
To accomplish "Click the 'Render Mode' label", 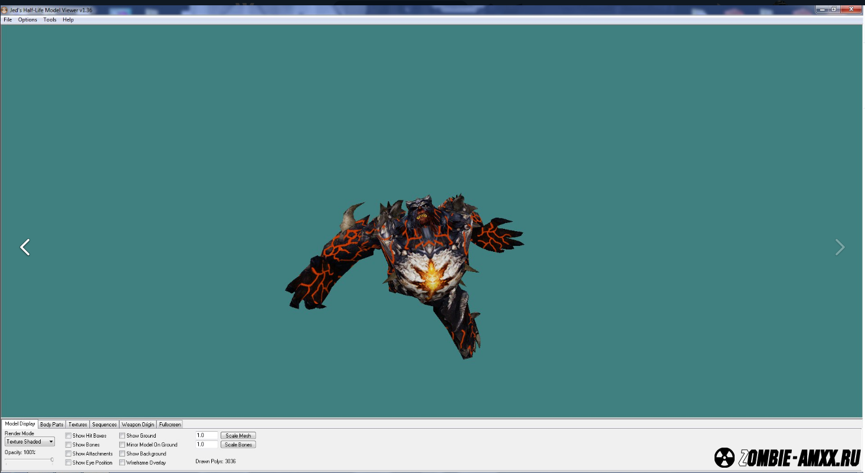I will [x=19, y=433].
